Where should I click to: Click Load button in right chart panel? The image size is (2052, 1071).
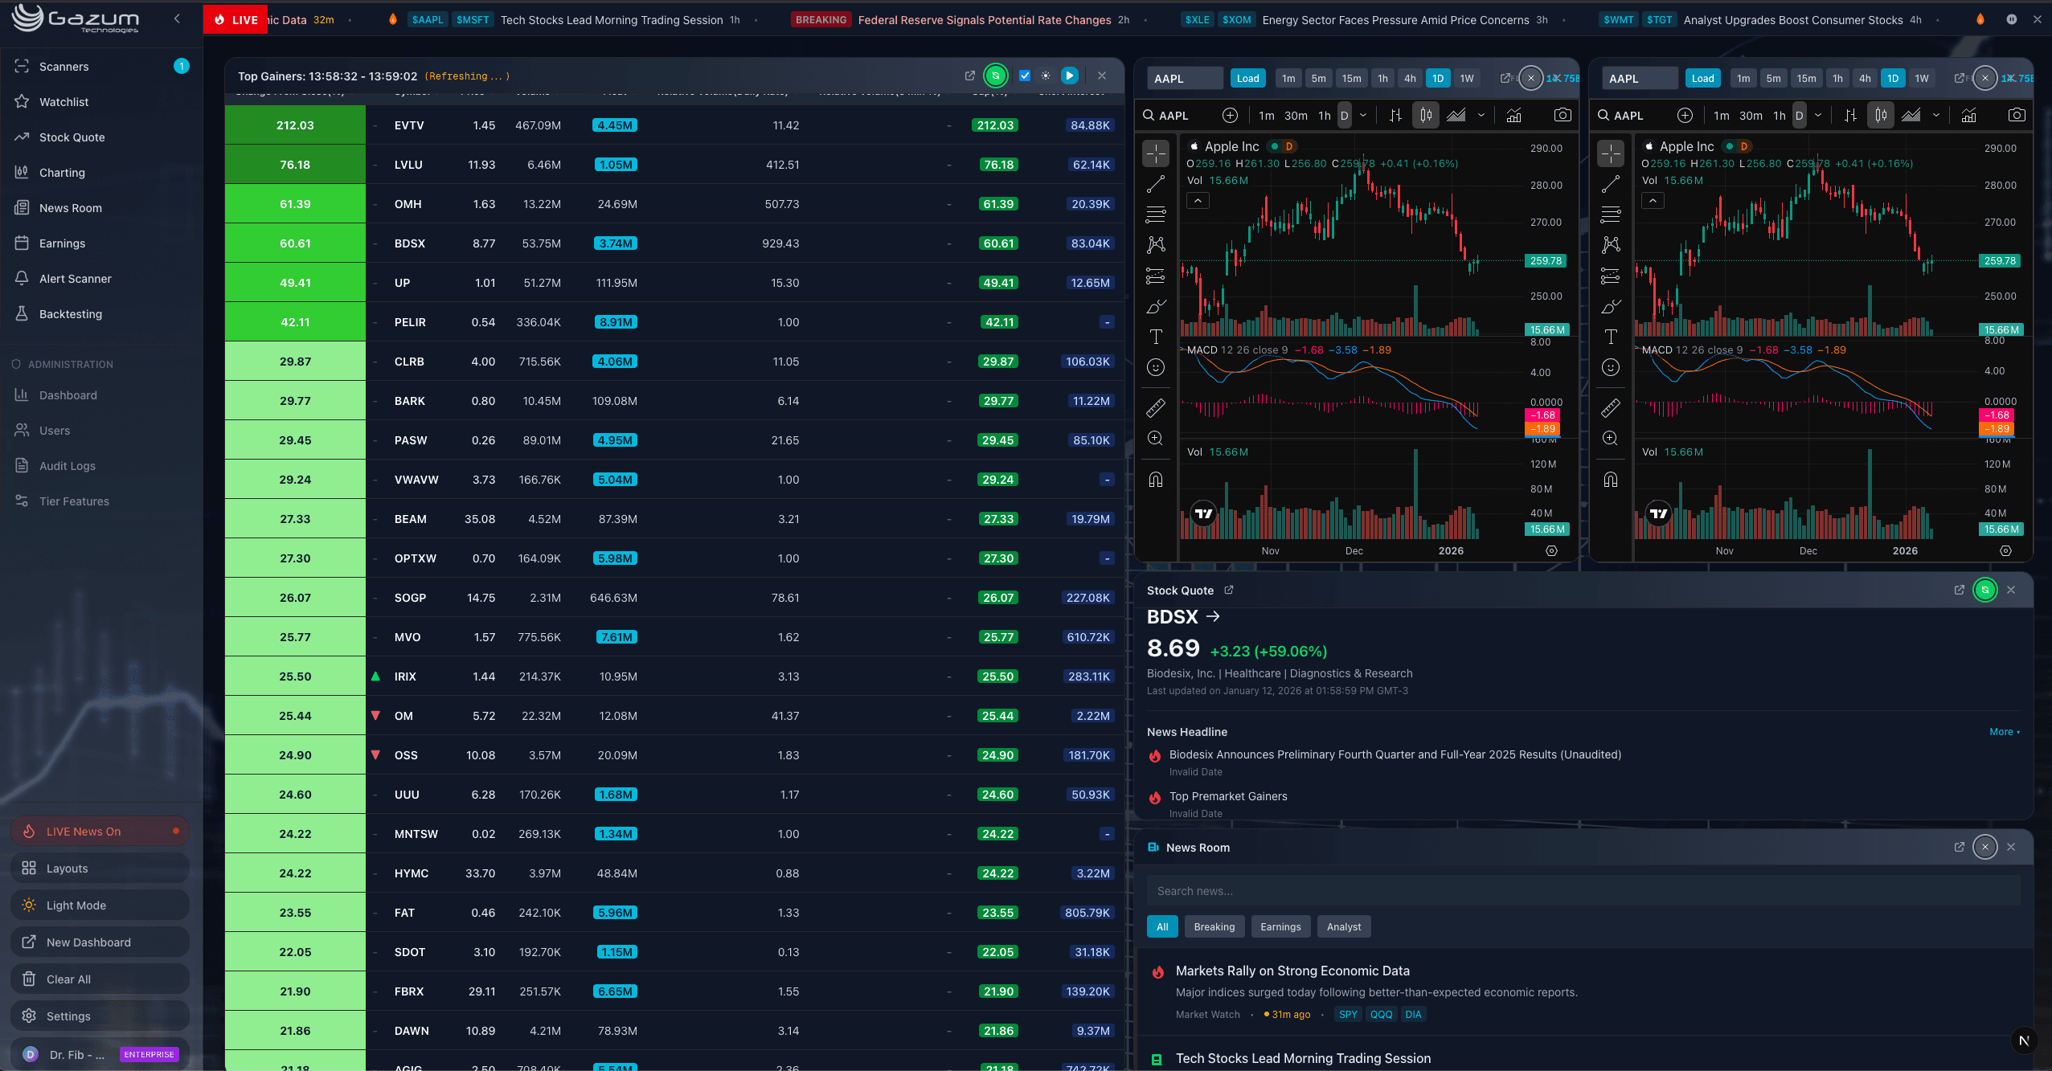1702,78
